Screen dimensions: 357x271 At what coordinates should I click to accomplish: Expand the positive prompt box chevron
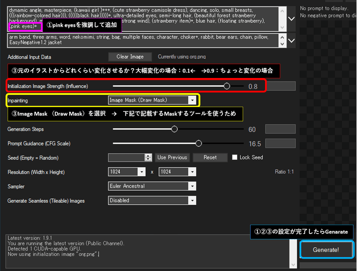point(291,19)
